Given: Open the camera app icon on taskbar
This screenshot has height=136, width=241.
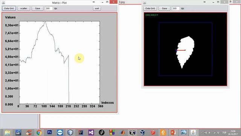Looking at the screenshot, I should coord(132,132).
